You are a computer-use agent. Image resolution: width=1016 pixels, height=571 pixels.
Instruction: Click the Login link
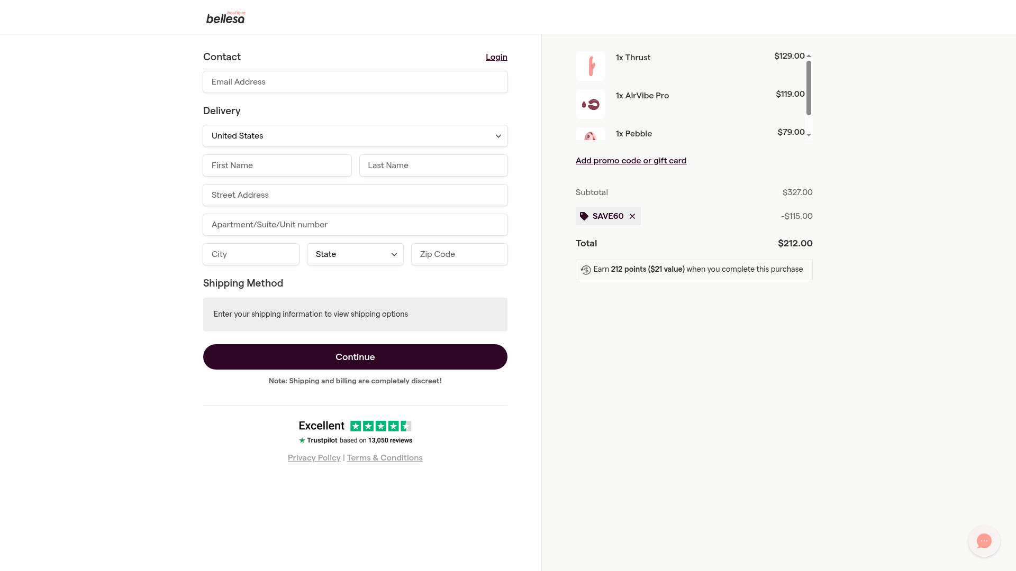click(496, 57)
